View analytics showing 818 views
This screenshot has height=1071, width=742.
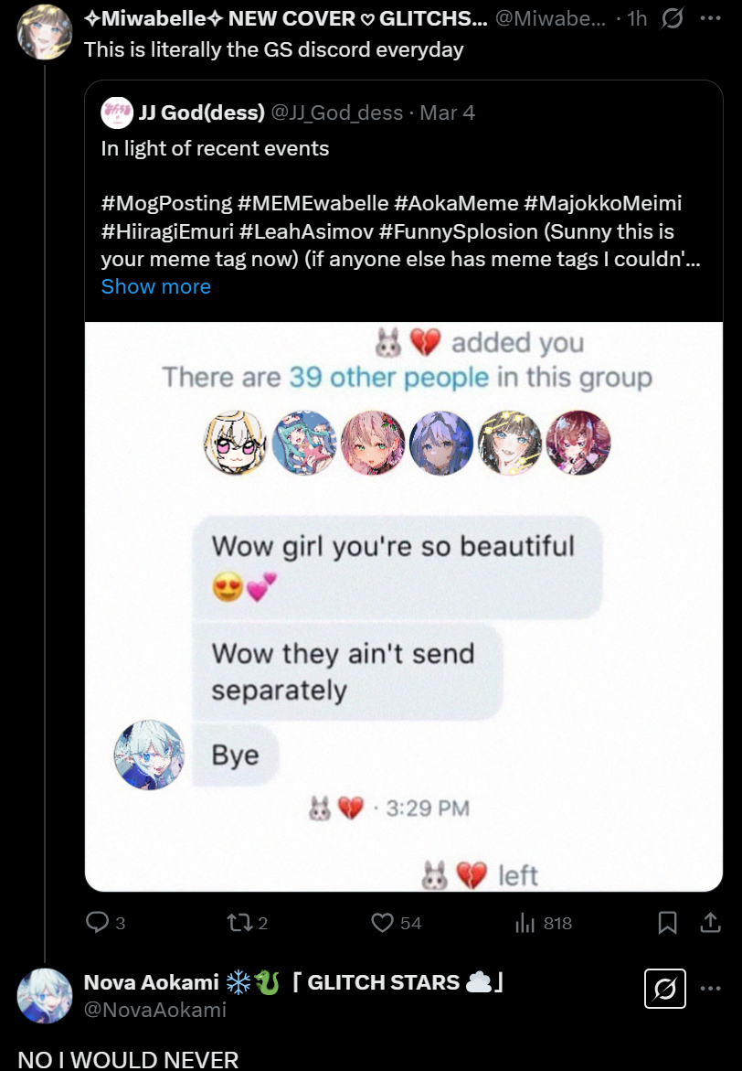click(x=525, y=924)
